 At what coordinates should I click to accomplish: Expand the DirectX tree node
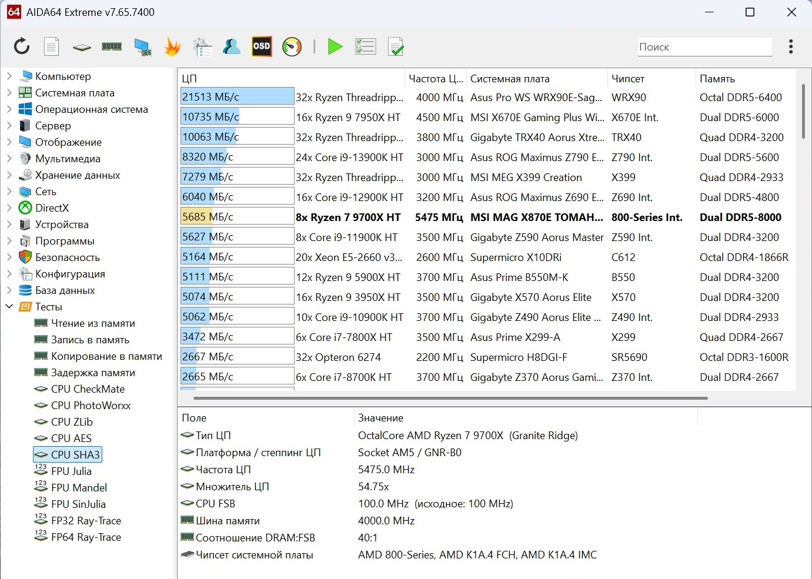[x=9, y=208]
